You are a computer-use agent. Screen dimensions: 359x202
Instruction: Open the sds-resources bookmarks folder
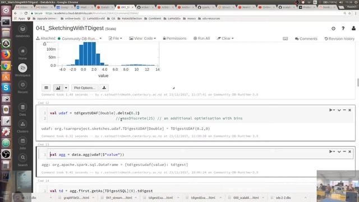pyautogui.click(x=209, y=19)
